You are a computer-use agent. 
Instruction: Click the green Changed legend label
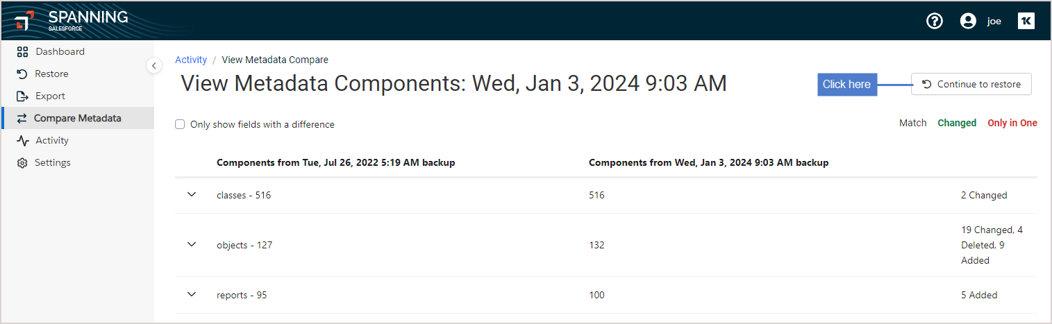click(957, 123)
